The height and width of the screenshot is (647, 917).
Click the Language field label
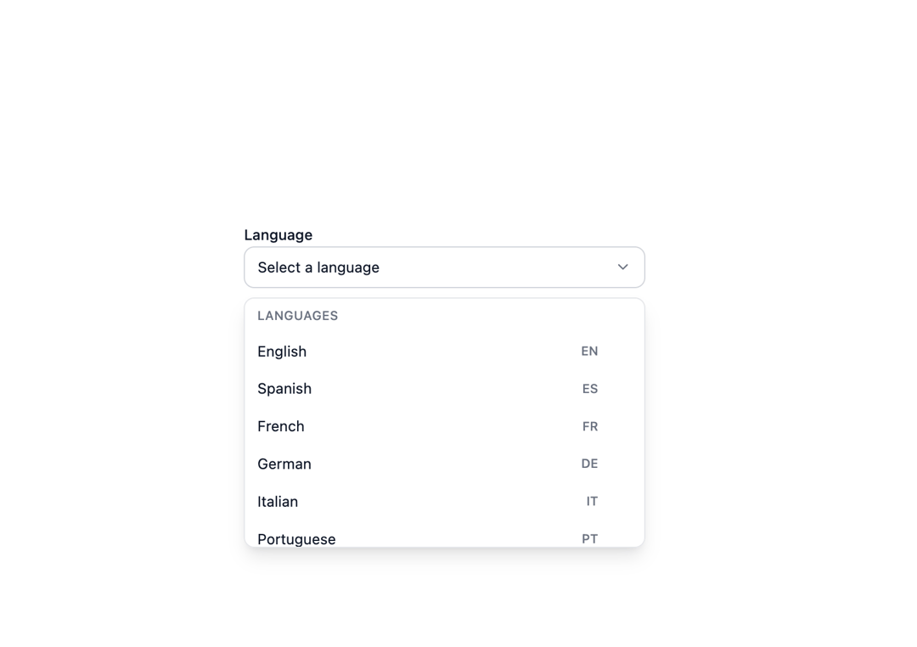(278, 235)
